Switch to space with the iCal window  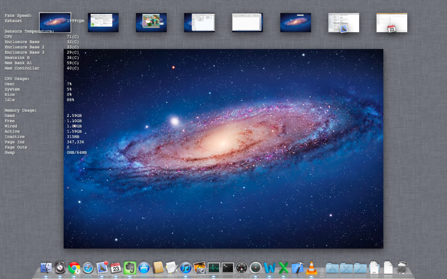click(392, 23)
